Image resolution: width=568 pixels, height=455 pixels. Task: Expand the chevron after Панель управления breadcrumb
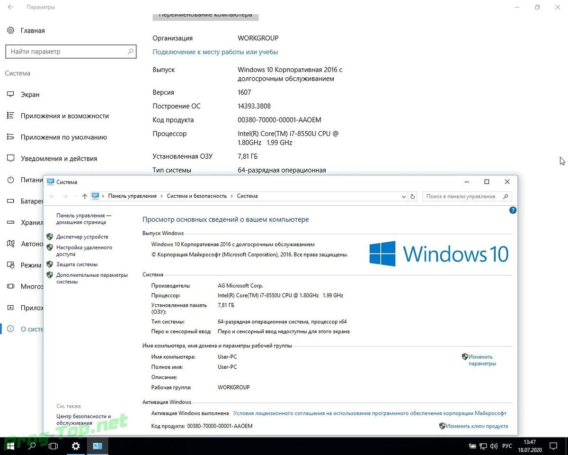pos(161,196)
